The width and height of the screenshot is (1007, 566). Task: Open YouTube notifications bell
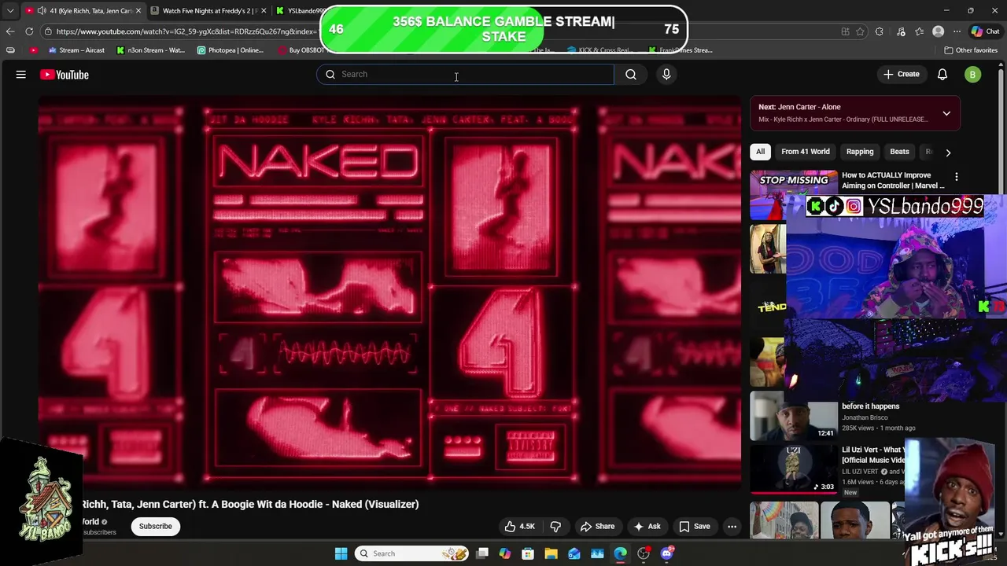click(942, 74)
